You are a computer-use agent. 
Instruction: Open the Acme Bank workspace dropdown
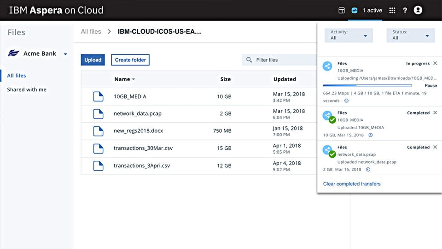point(65,54)
